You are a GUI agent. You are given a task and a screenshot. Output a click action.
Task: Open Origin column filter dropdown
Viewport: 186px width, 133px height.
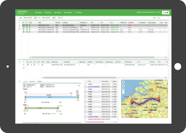tap(54, 23)
